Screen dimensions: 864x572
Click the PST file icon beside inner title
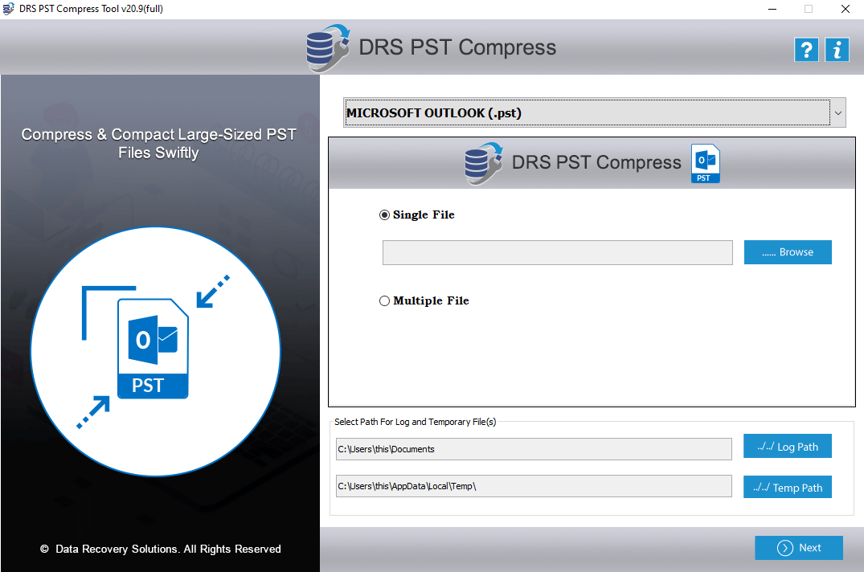tap(705, 163)
